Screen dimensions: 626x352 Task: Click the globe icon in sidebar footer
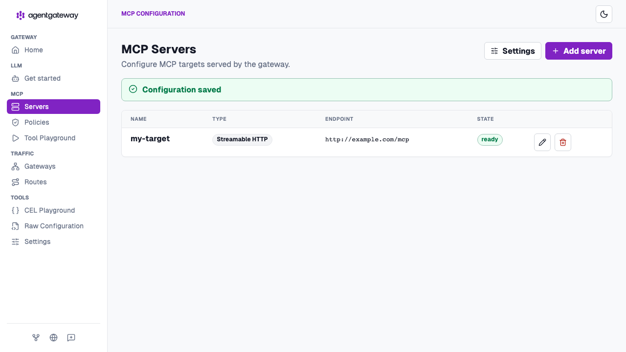53,338
